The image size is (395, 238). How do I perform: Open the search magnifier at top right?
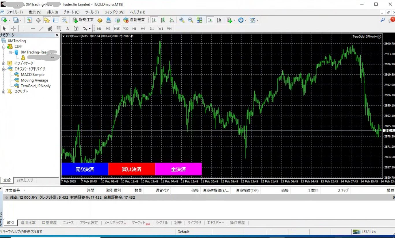[383, 20]
